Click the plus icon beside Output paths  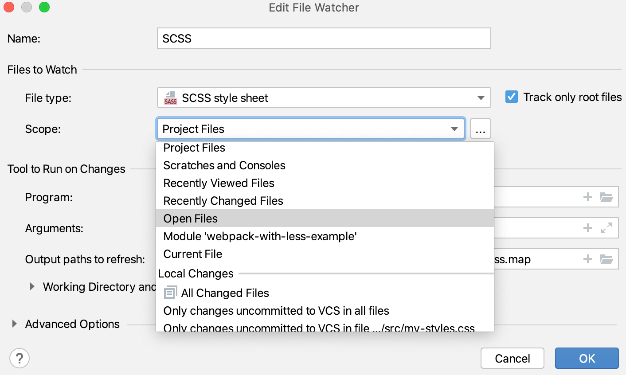(587, 259)
